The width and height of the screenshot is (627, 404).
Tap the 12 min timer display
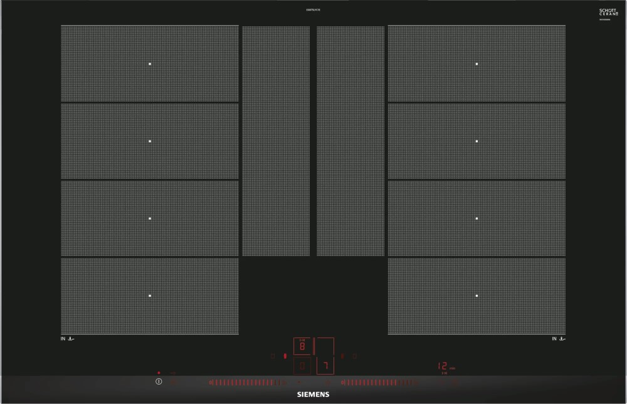pos(443,366)
